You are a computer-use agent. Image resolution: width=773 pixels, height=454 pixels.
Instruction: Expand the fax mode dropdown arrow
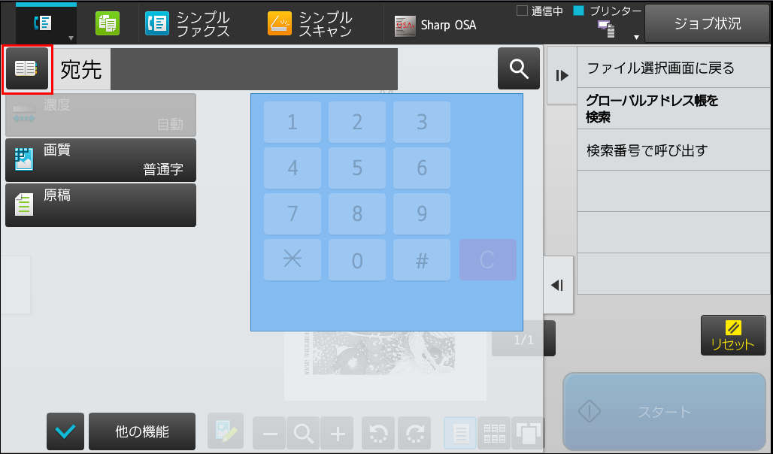tap(71, 38)
